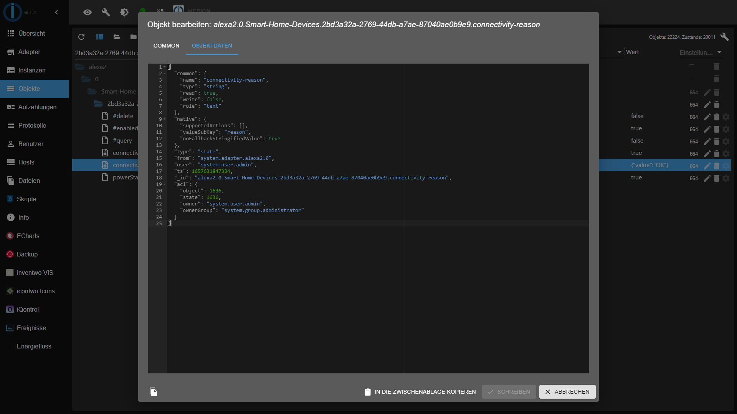Viewport: 737px width, 414px height.
Task: Click the ABBRECHEN button
Action: click(x=567, y=392)
